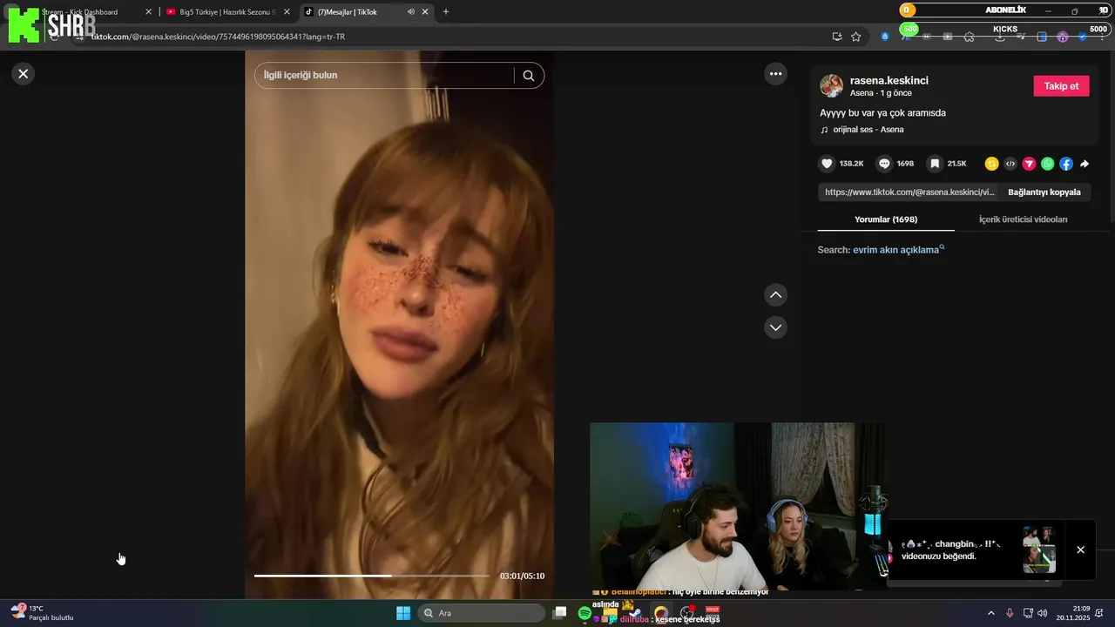Viewport: 1115px width, 627px height.
Task: Open comments via the speech bubble icon
Action: (x=884, y=164)
